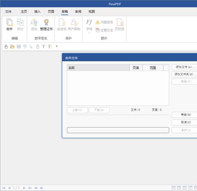Click the 上移(U) move up button
The width and height of the screenshot is (197, 191).
pos(77,110)
